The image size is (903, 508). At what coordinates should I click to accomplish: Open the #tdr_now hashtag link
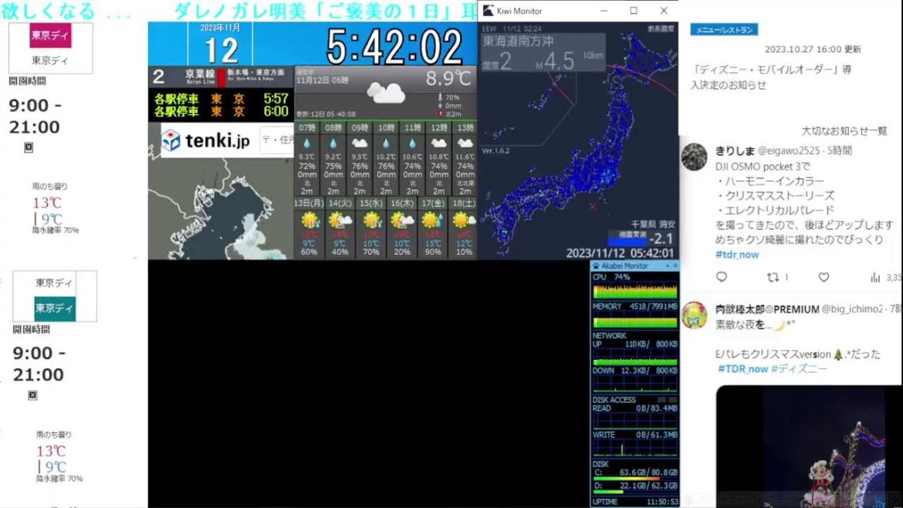(x=737, y=254)
